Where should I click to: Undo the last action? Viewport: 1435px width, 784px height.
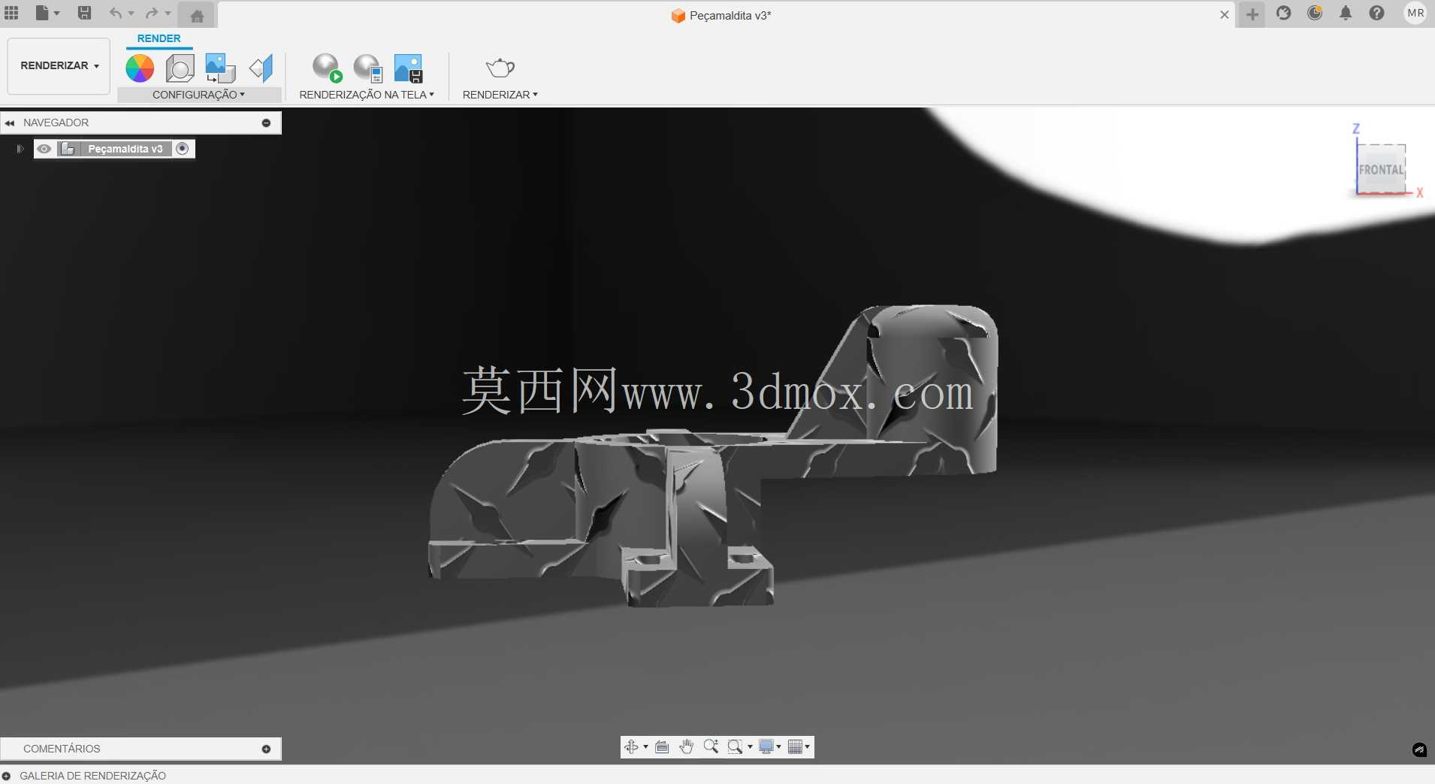coord(116,13)
